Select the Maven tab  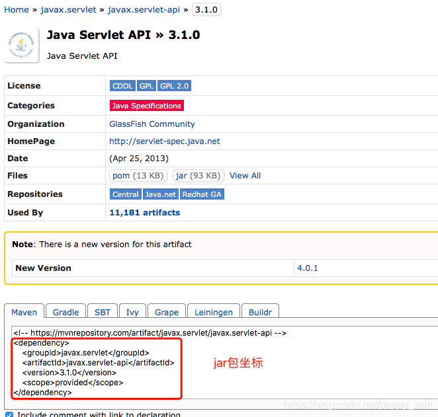click(x=24, y=312)
